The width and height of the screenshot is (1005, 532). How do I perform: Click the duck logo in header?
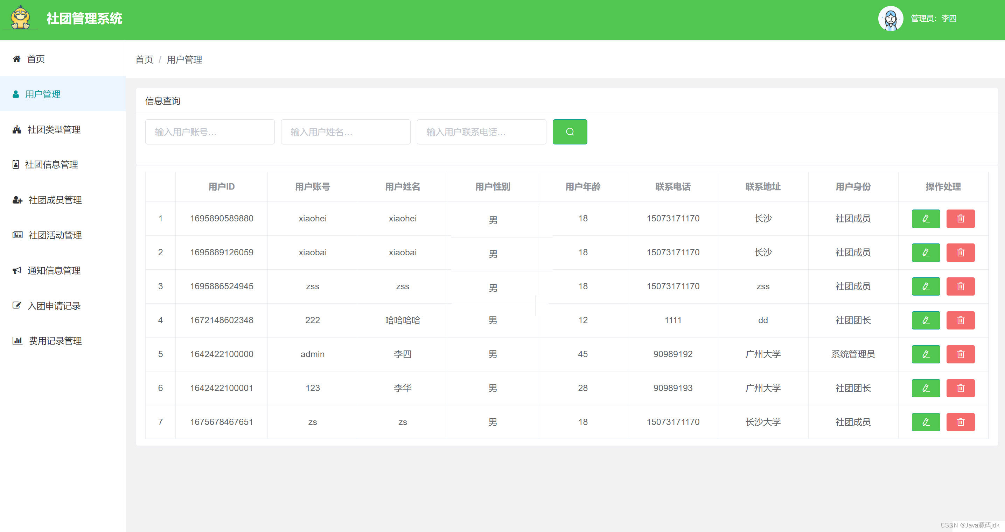20,17
